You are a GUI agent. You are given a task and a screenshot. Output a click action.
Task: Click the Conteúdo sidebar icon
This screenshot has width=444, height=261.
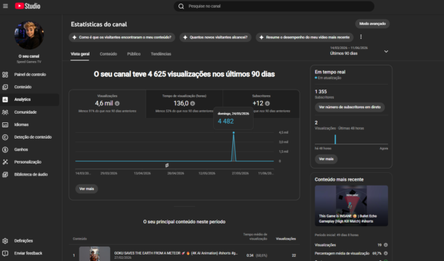point(5,87)
